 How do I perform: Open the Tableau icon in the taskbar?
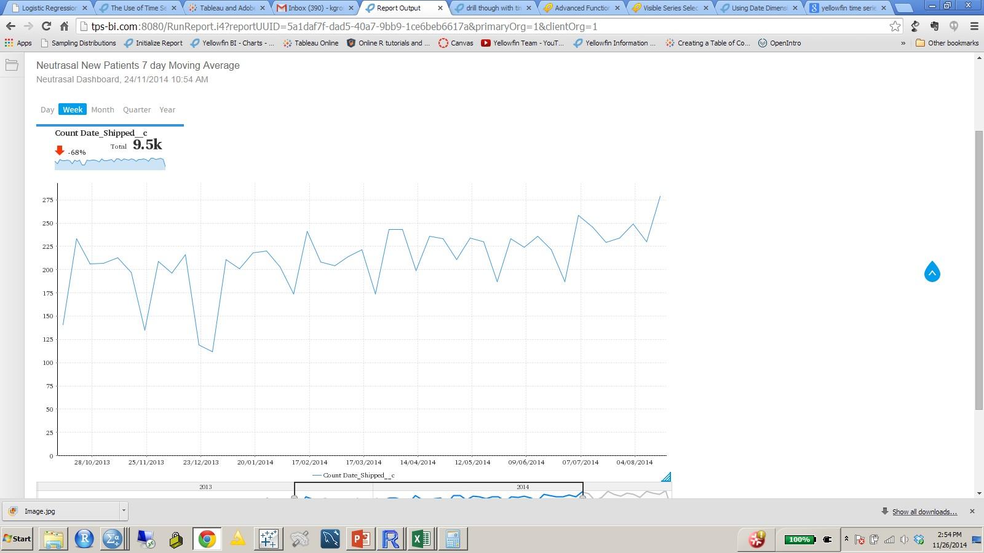coord(268,539)
